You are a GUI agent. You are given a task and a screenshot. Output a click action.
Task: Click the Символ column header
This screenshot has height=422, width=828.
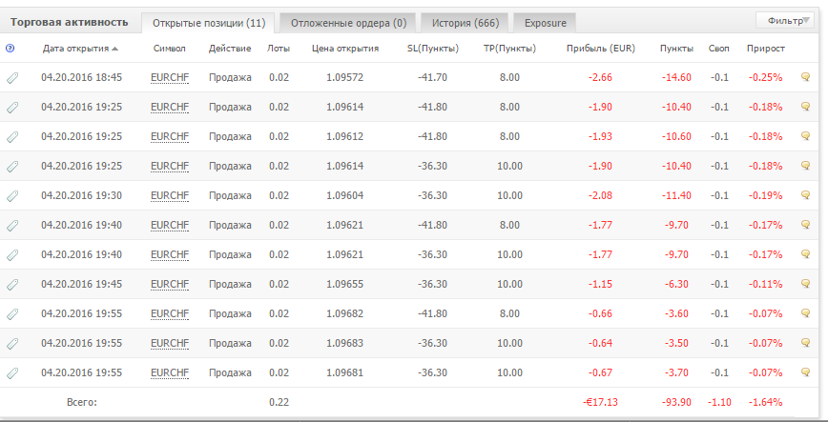170,49
